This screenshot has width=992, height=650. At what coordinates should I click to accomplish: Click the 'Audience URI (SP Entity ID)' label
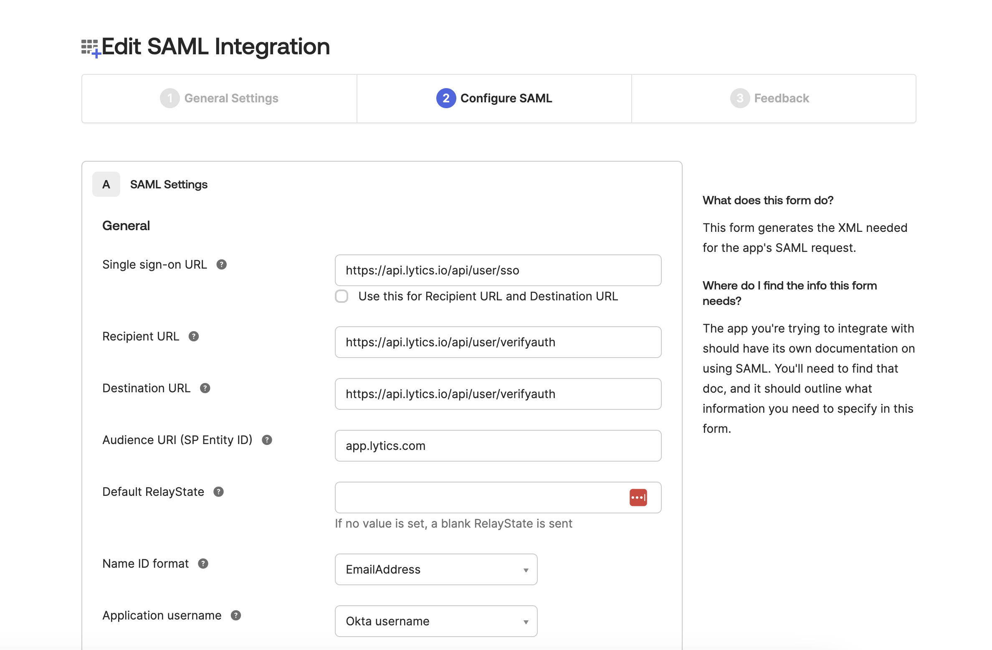177,440
